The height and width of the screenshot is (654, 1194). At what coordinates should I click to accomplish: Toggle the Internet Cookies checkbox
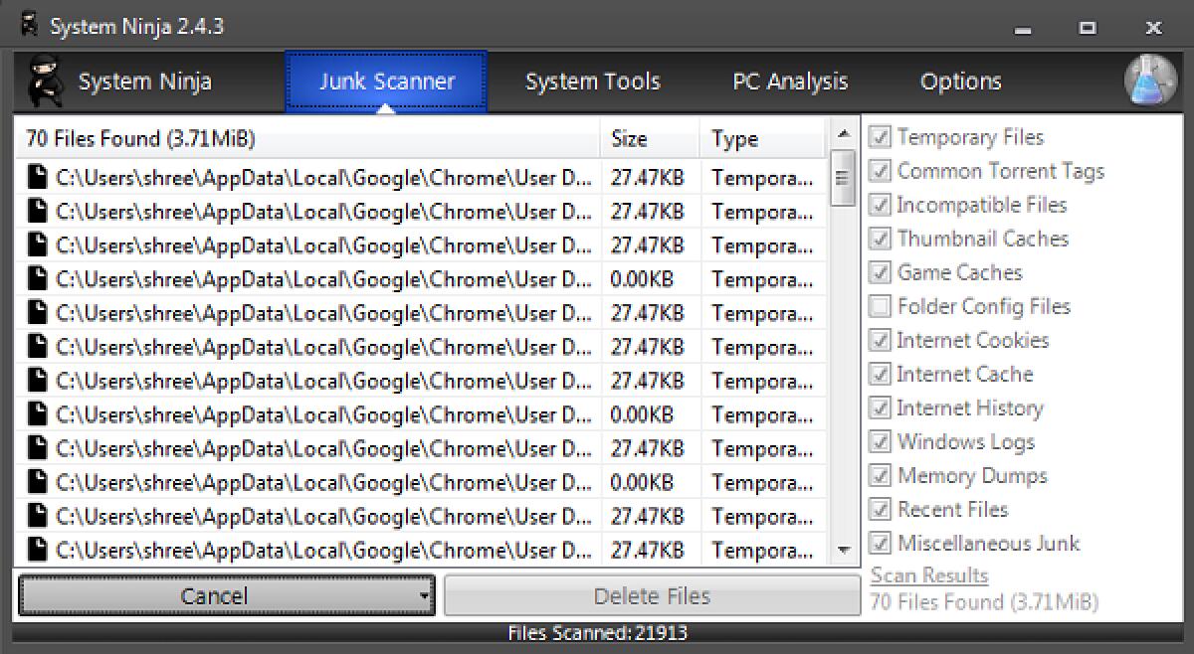[880, 340]
